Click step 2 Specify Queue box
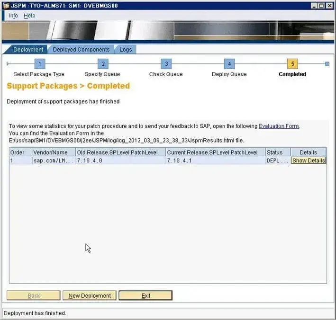This screenshot has height=320, width=336. pyautogui.click(x=103, y=64)
